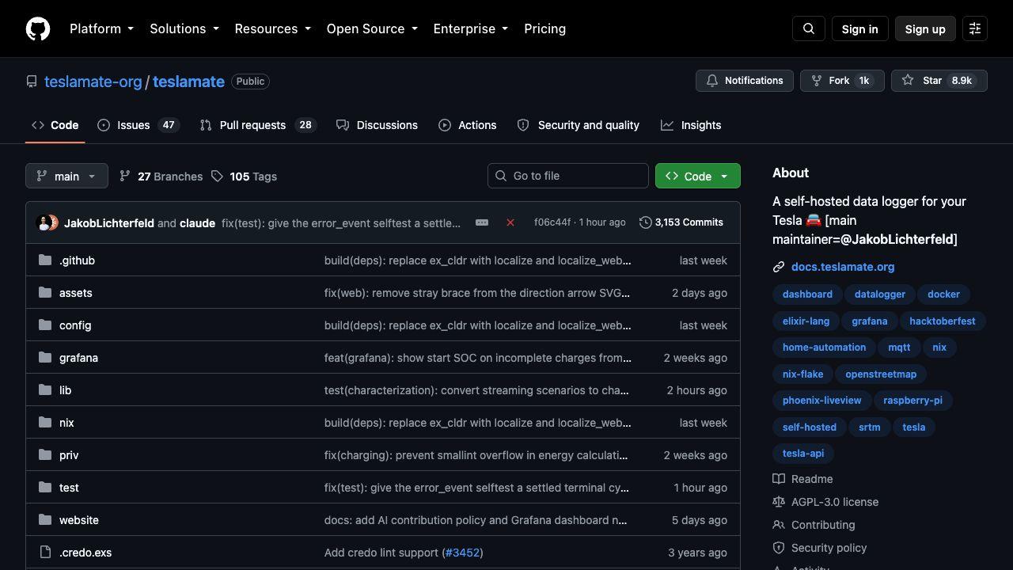Open the 'website' folder name

tap(79, 520)
